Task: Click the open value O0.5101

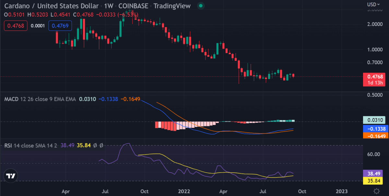Action: (x=15, y=15)
